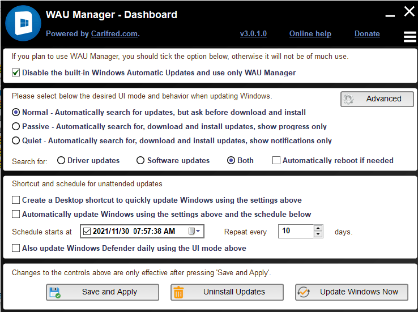This screenshot has height=312, width=418.
Task: Select the Quiet UI mode
Action: coord(16,140)
